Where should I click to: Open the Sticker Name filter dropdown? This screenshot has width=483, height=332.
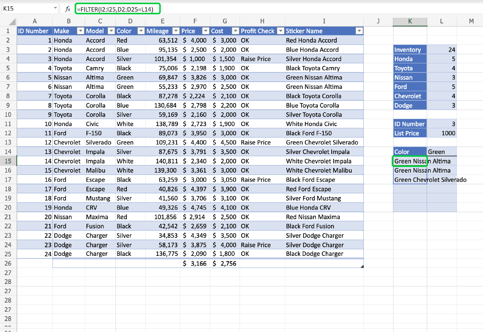pos(359,31)
